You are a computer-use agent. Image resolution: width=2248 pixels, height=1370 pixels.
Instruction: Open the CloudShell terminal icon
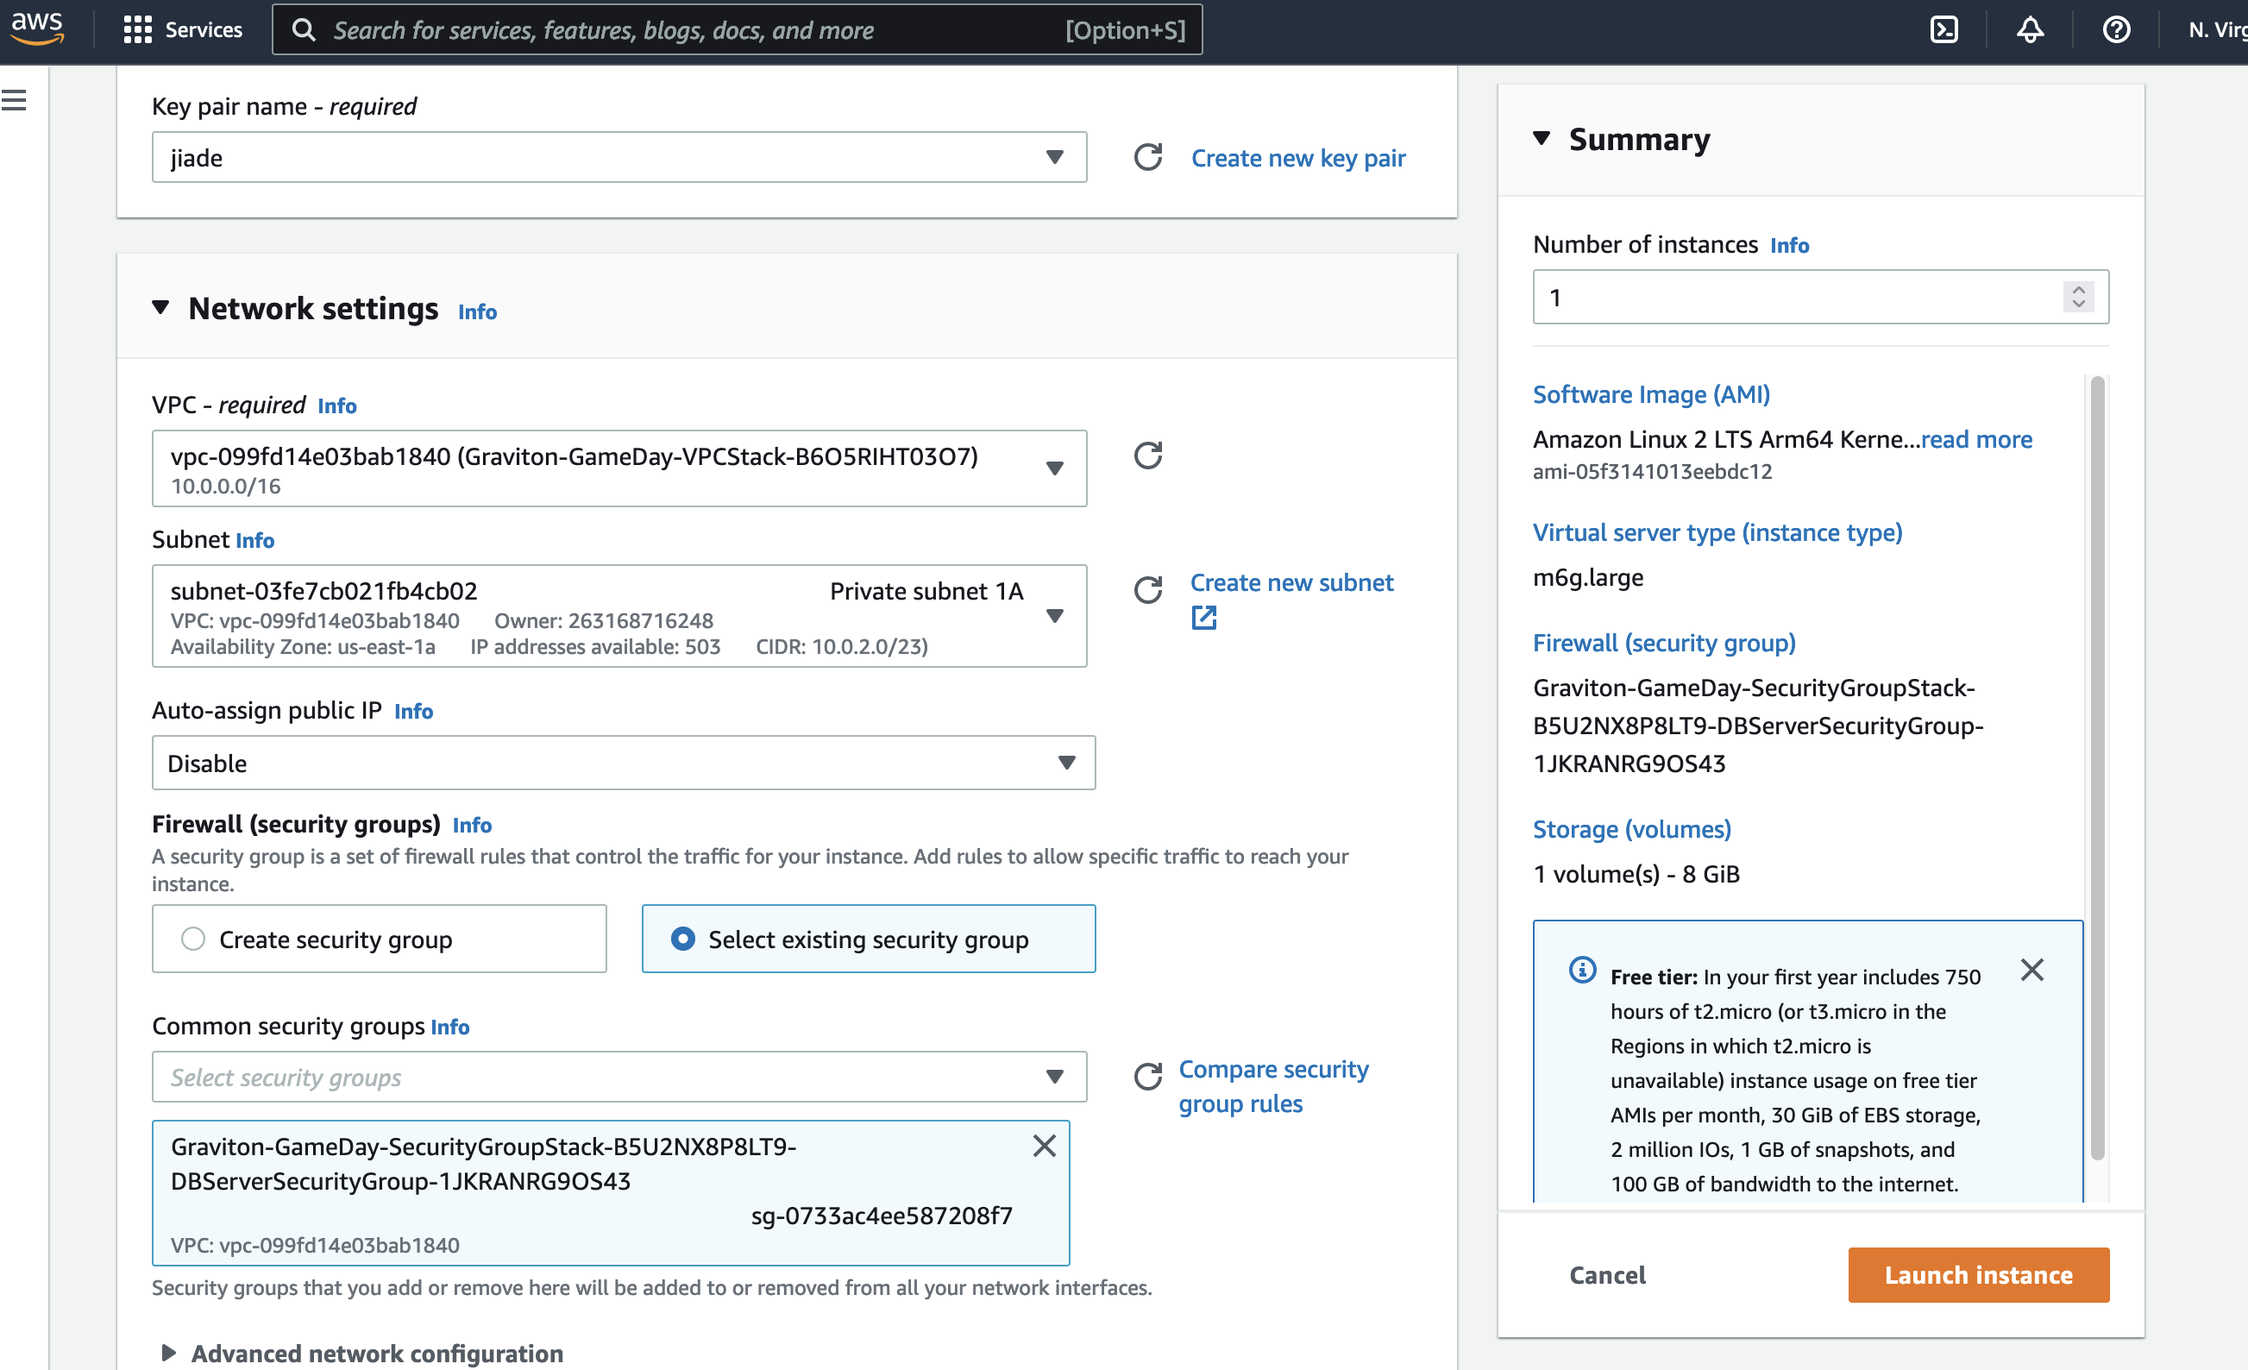click(1943, 30)
